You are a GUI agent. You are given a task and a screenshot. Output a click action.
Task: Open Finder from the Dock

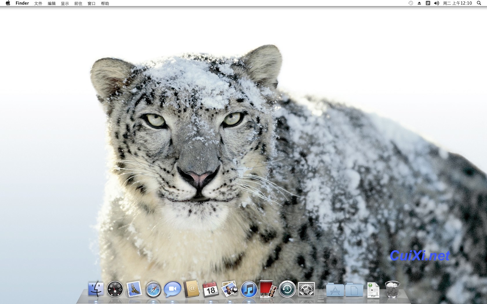tap(96, 289)
